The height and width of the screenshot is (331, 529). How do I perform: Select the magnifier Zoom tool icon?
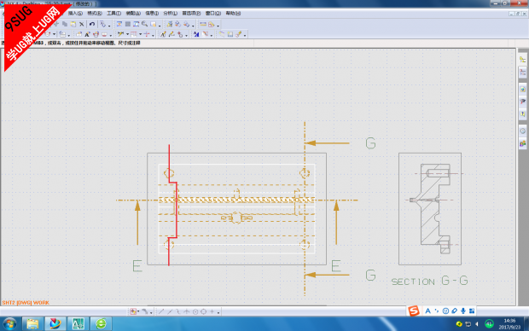coord(144,24)
